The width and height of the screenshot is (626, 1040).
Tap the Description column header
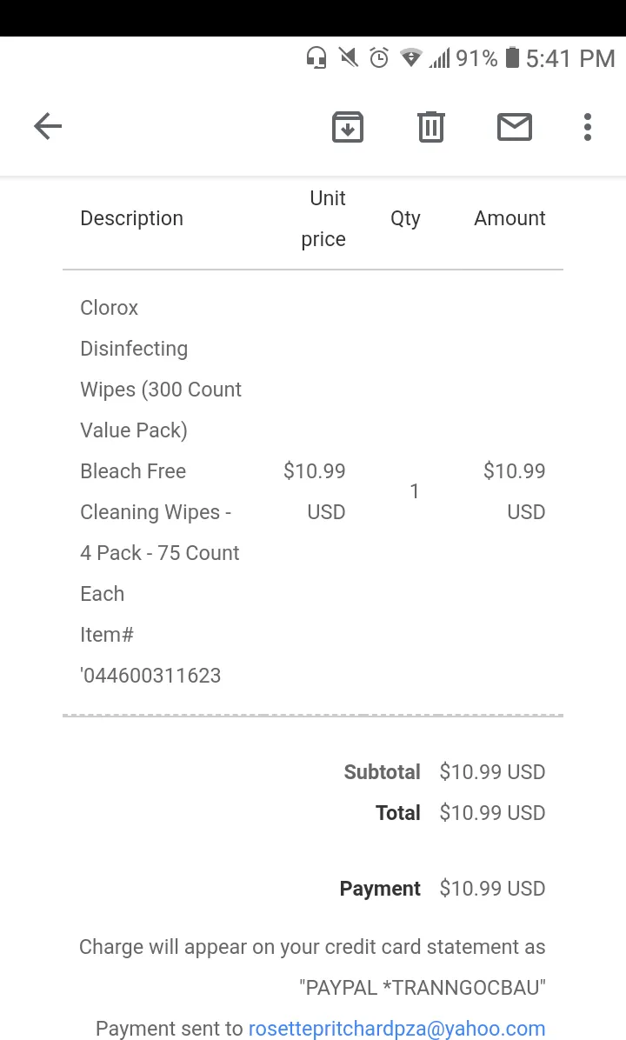pos(131,218)
